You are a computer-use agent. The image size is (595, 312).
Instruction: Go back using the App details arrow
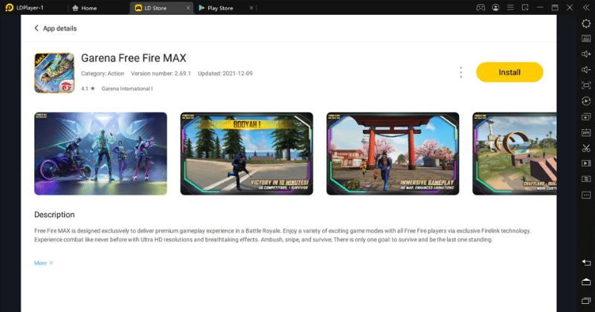tap(36, 28)
